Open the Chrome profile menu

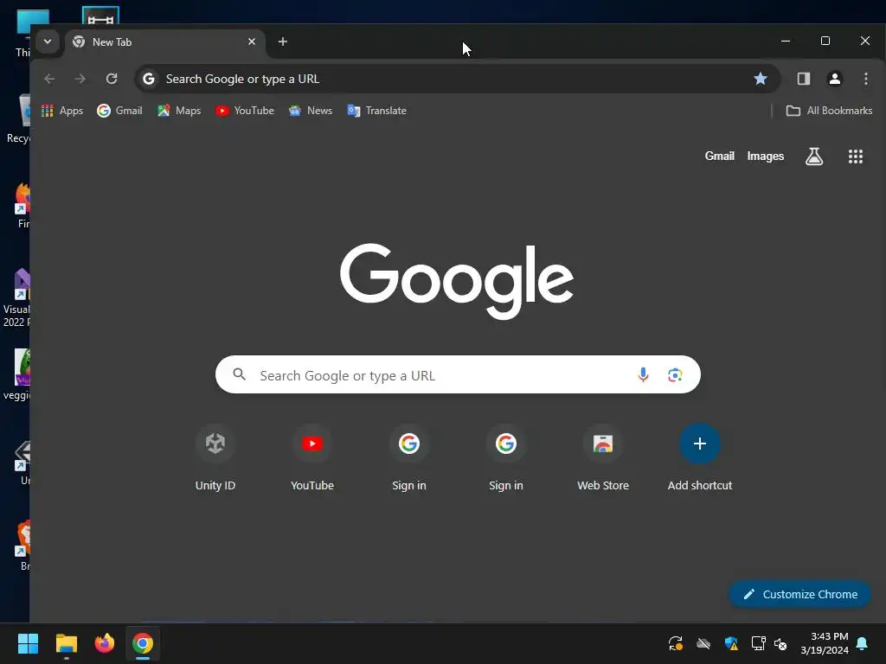pos(835,79)
